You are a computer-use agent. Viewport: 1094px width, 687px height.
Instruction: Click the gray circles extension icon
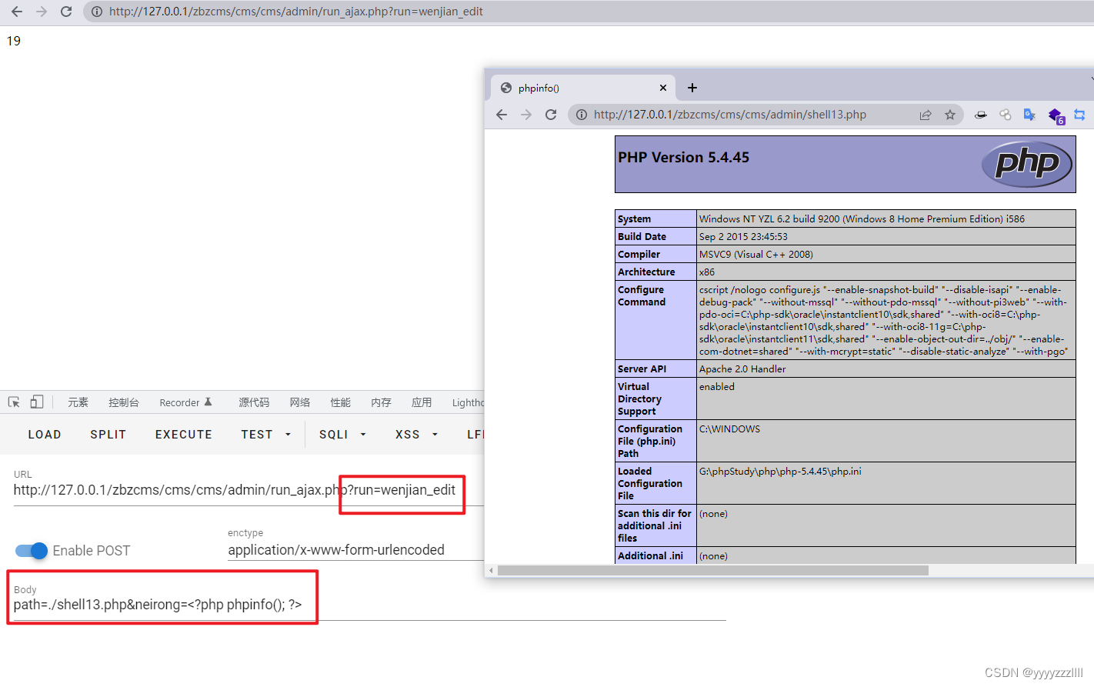[1006, 115]
